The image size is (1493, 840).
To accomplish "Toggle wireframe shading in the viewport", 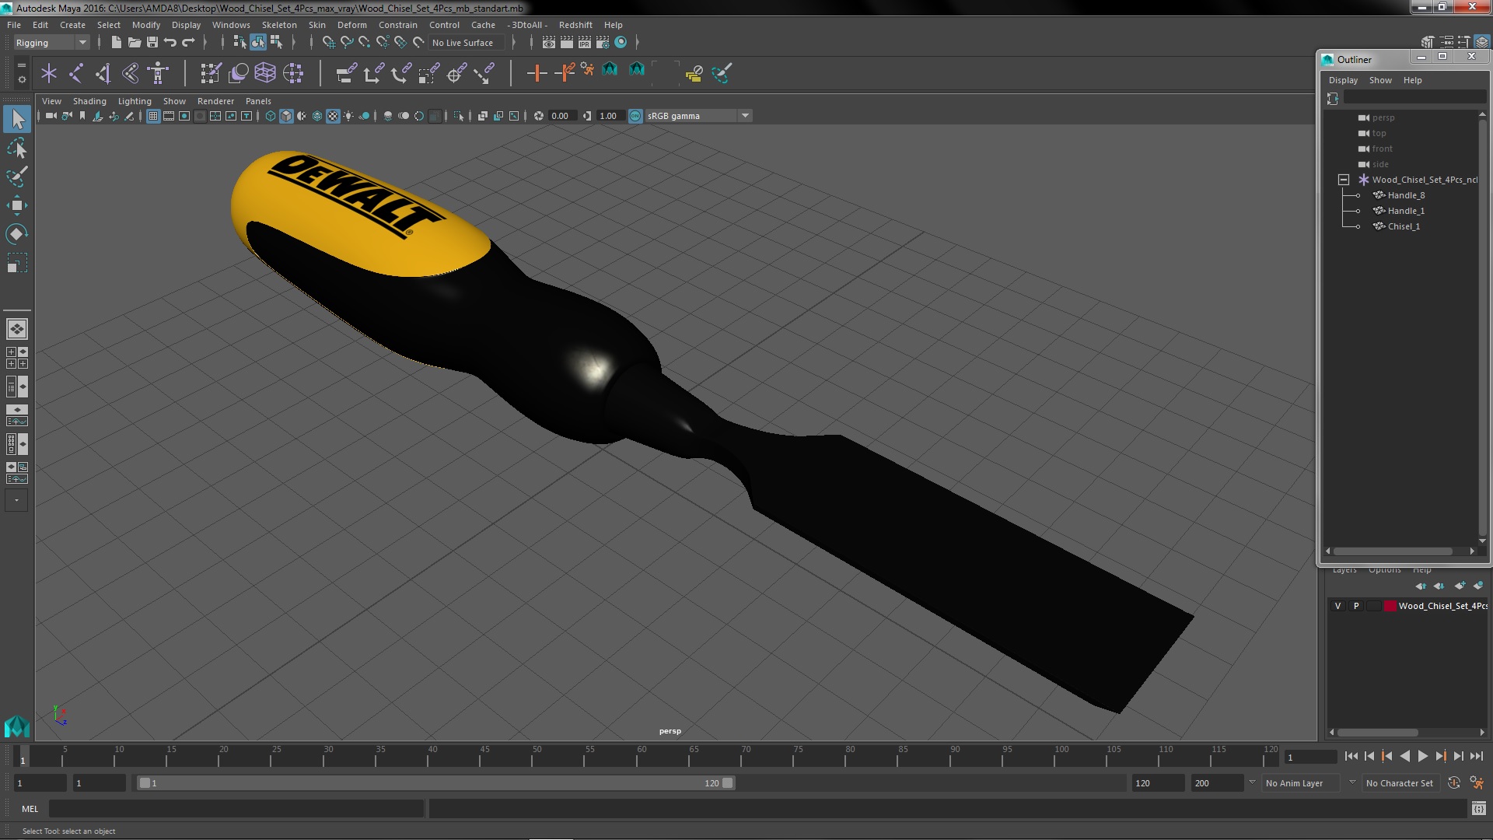I will 271,116.
